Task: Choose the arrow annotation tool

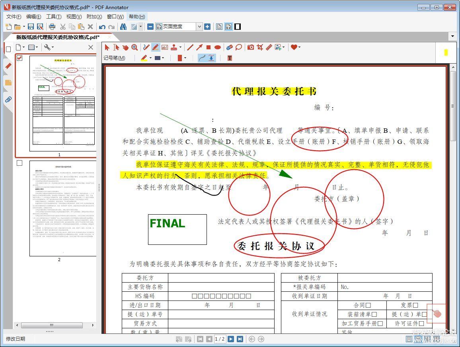Action: (199, 47)
